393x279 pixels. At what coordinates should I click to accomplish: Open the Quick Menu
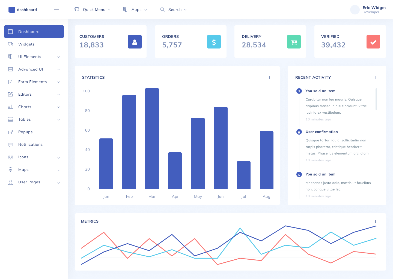93,10
